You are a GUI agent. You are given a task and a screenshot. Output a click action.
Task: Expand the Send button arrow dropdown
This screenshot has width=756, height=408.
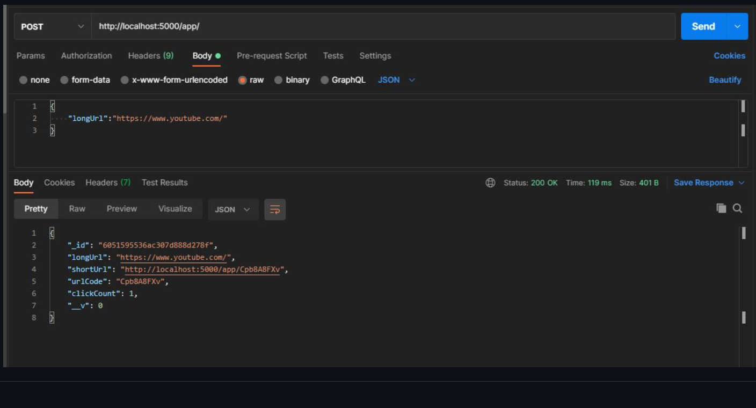tap(737, 26)
